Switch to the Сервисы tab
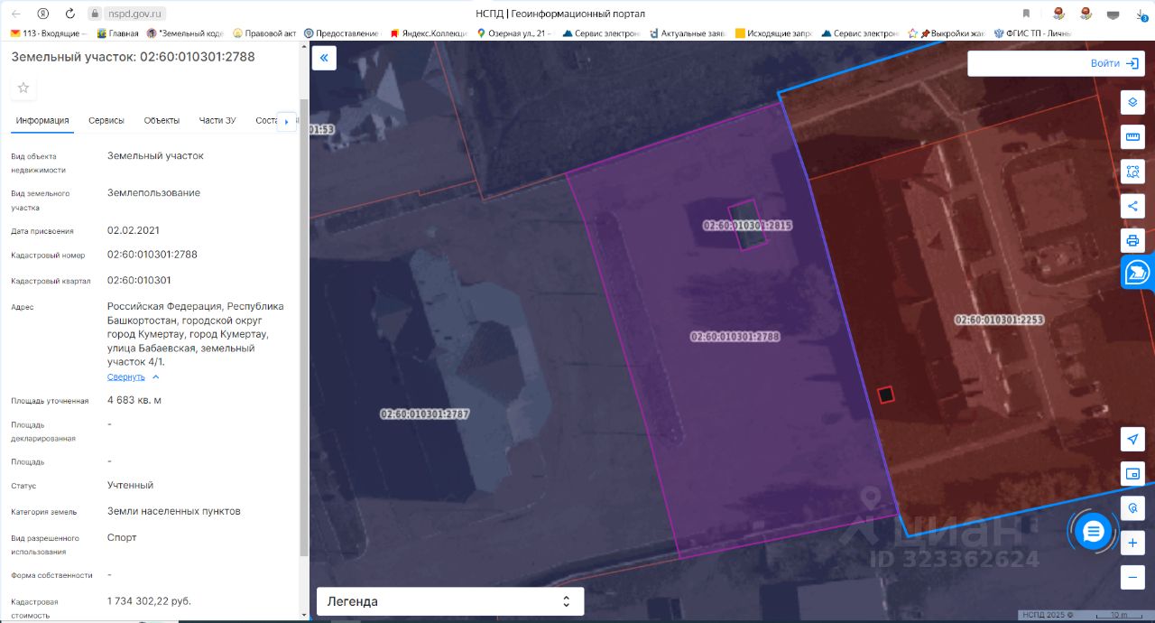 tap(106, 120)
